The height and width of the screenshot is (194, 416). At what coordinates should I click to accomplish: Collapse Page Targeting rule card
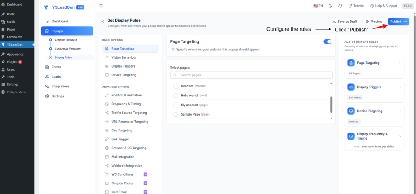coord(400,63)
